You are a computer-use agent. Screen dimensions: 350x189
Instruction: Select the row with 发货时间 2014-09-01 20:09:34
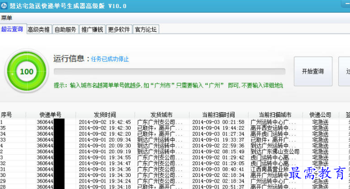coord(175,140)
